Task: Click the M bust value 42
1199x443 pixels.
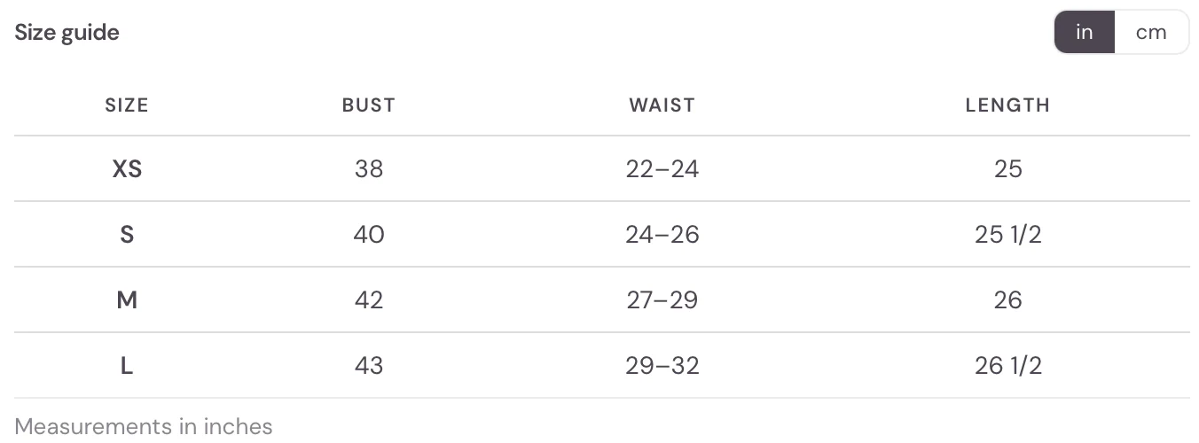Action: pos(369,299)
